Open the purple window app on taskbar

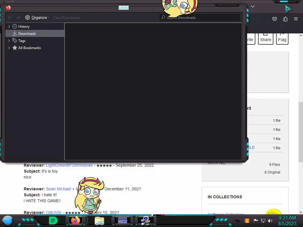pyautogui.click(x=122, y=220)
